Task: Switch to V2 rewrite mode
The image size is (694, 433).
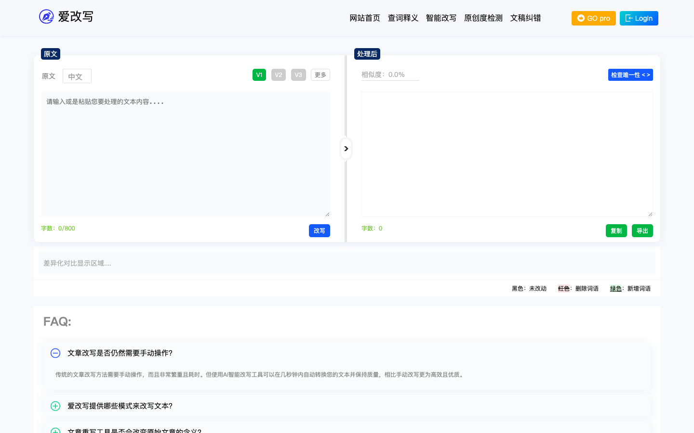Action: (x=279, y=75)
